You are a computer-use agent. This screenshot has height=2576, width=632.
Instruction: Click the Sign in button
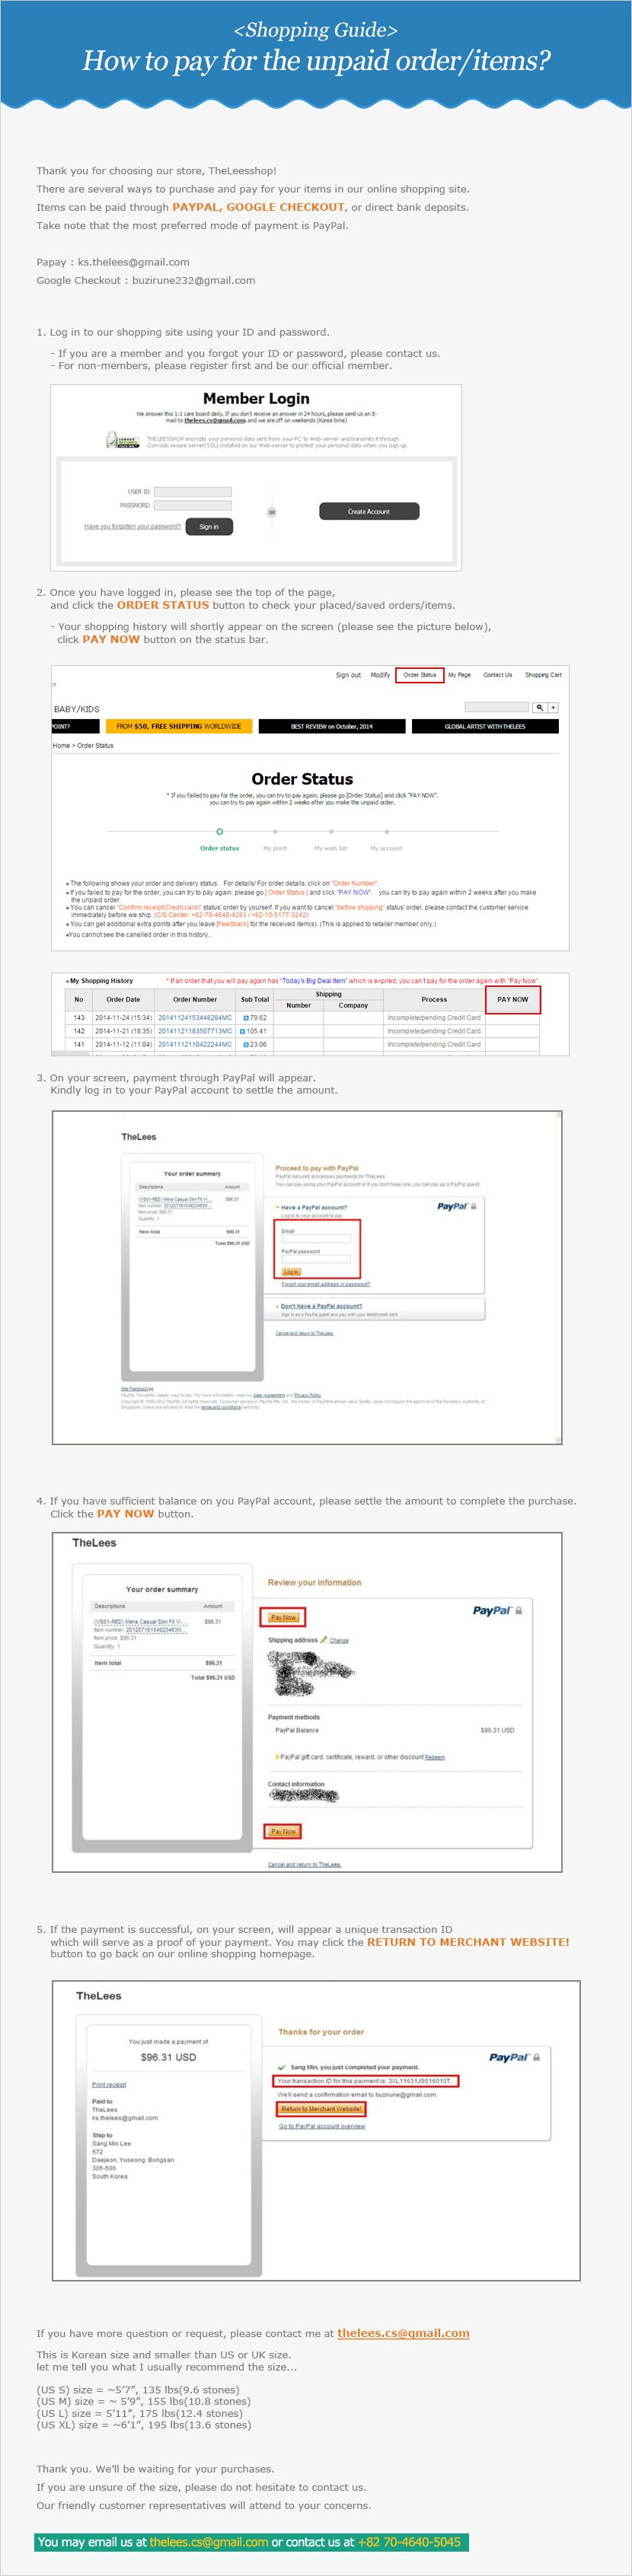(209, 526)
